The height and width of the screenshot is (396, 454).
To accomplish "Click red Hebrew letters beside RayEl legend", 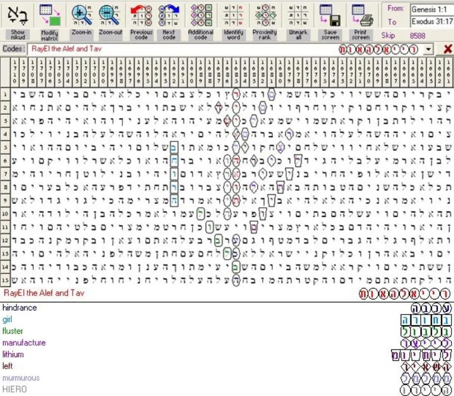I will pyautogui.click(x=405, y=294).
